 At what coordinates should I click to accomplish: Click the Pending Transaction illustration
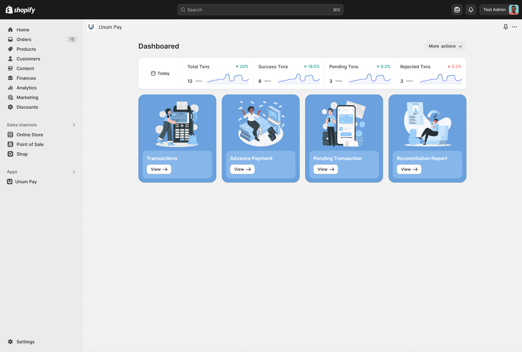coord(344,124)
